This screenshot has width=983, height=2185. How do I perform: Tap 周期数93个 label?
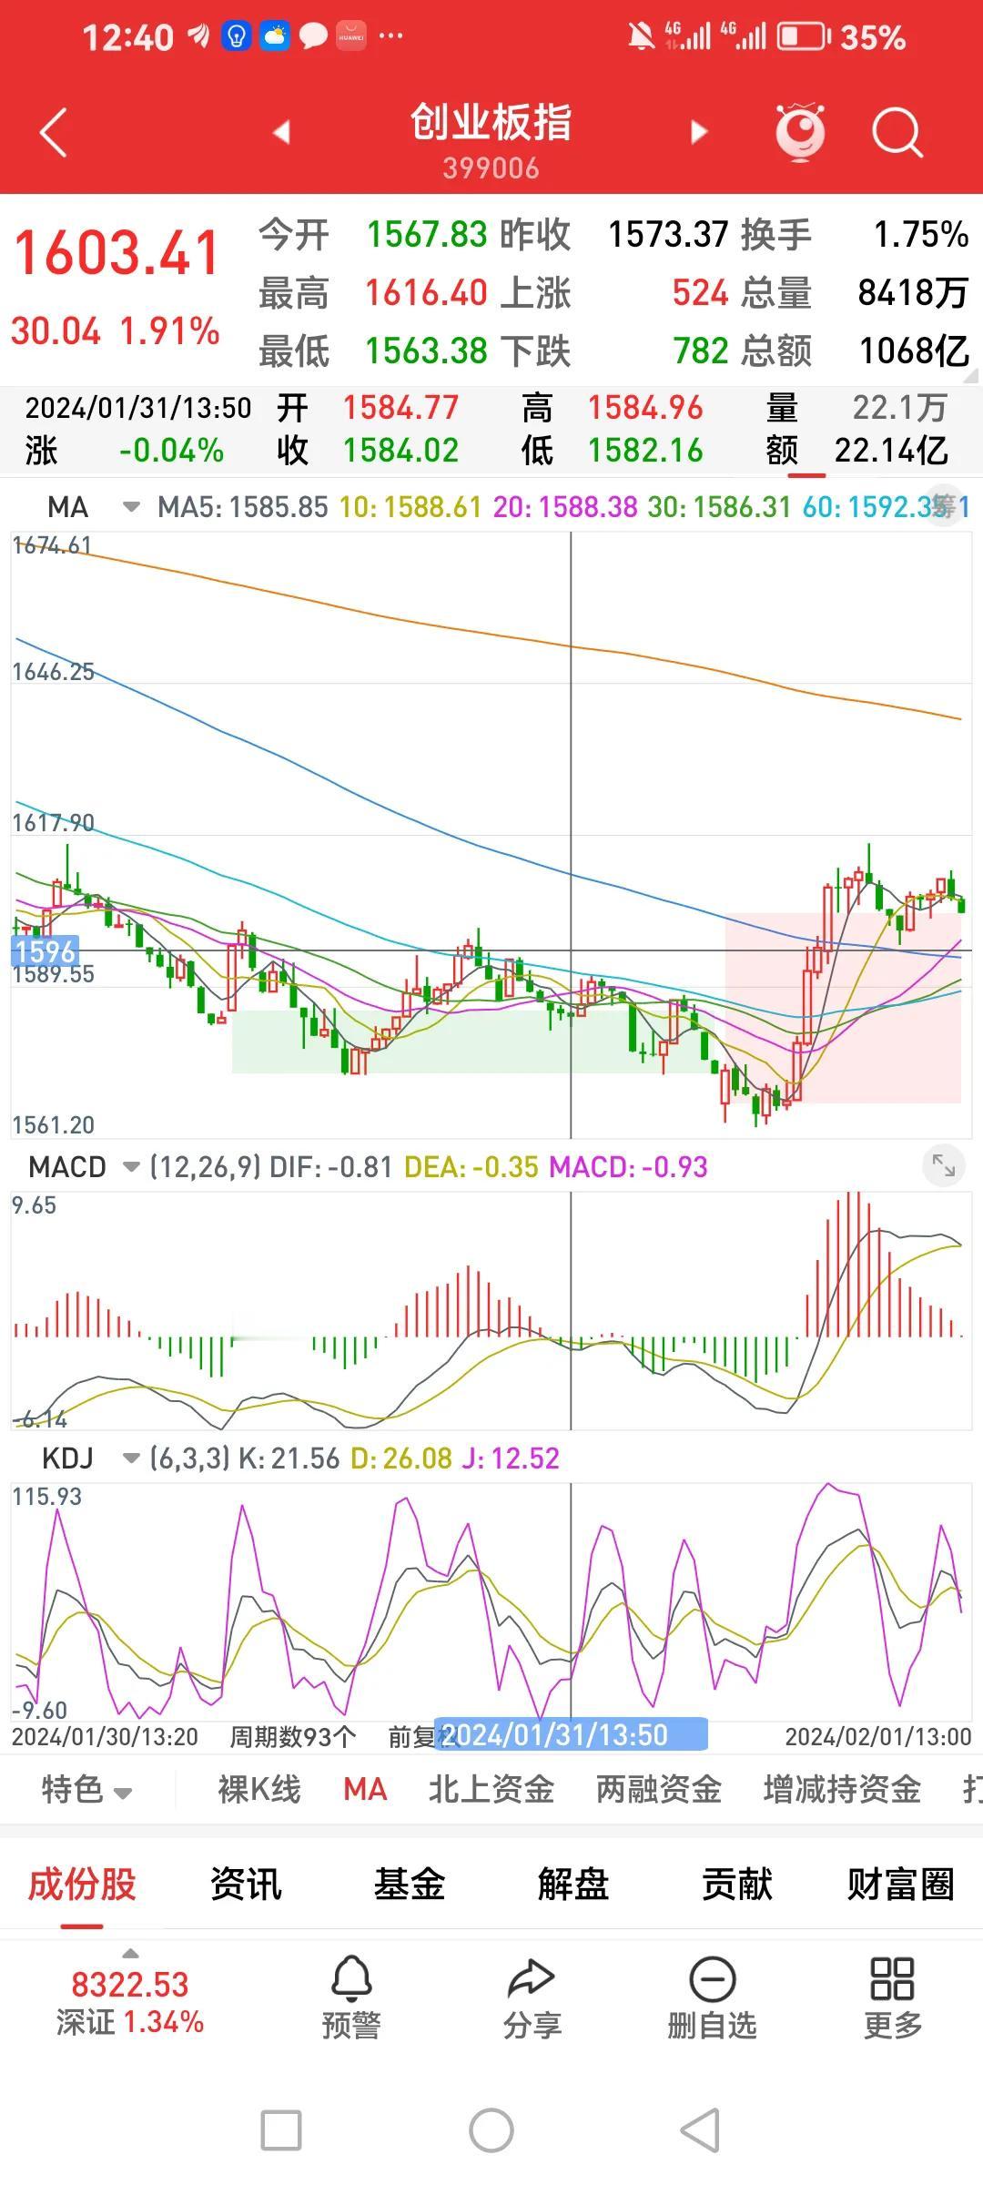(x=292, y=1736)
